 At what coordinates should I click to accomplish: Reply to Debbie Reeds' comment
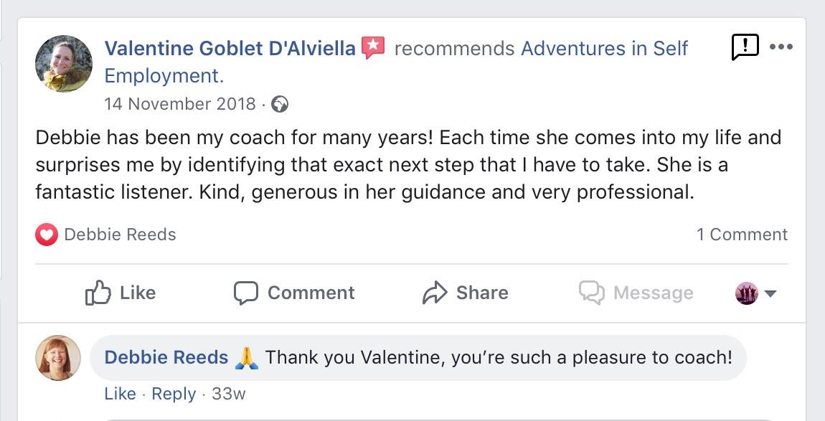[x=174, y=394]
